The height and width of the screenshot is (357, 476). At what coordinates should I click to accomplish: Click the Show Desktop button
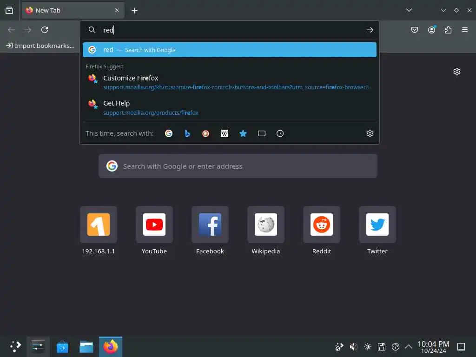(x=461, y=347)
